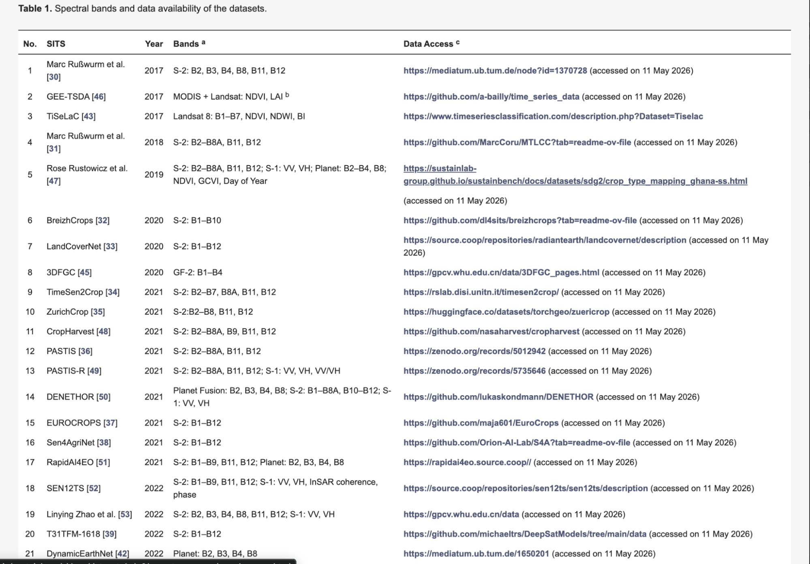
Task: Open the huggingface torchgeo zuericrop link
Action: point(506,312)
